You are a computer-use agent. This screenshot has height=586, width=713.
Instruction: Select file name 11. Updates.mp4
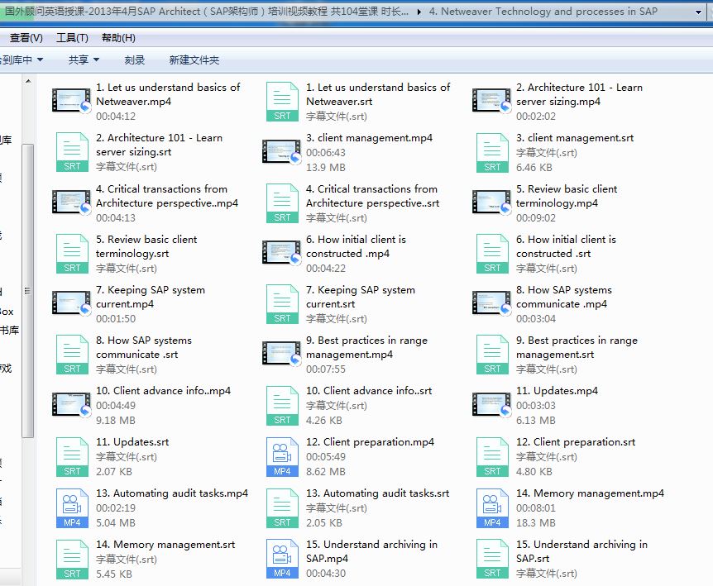point(557,391)
